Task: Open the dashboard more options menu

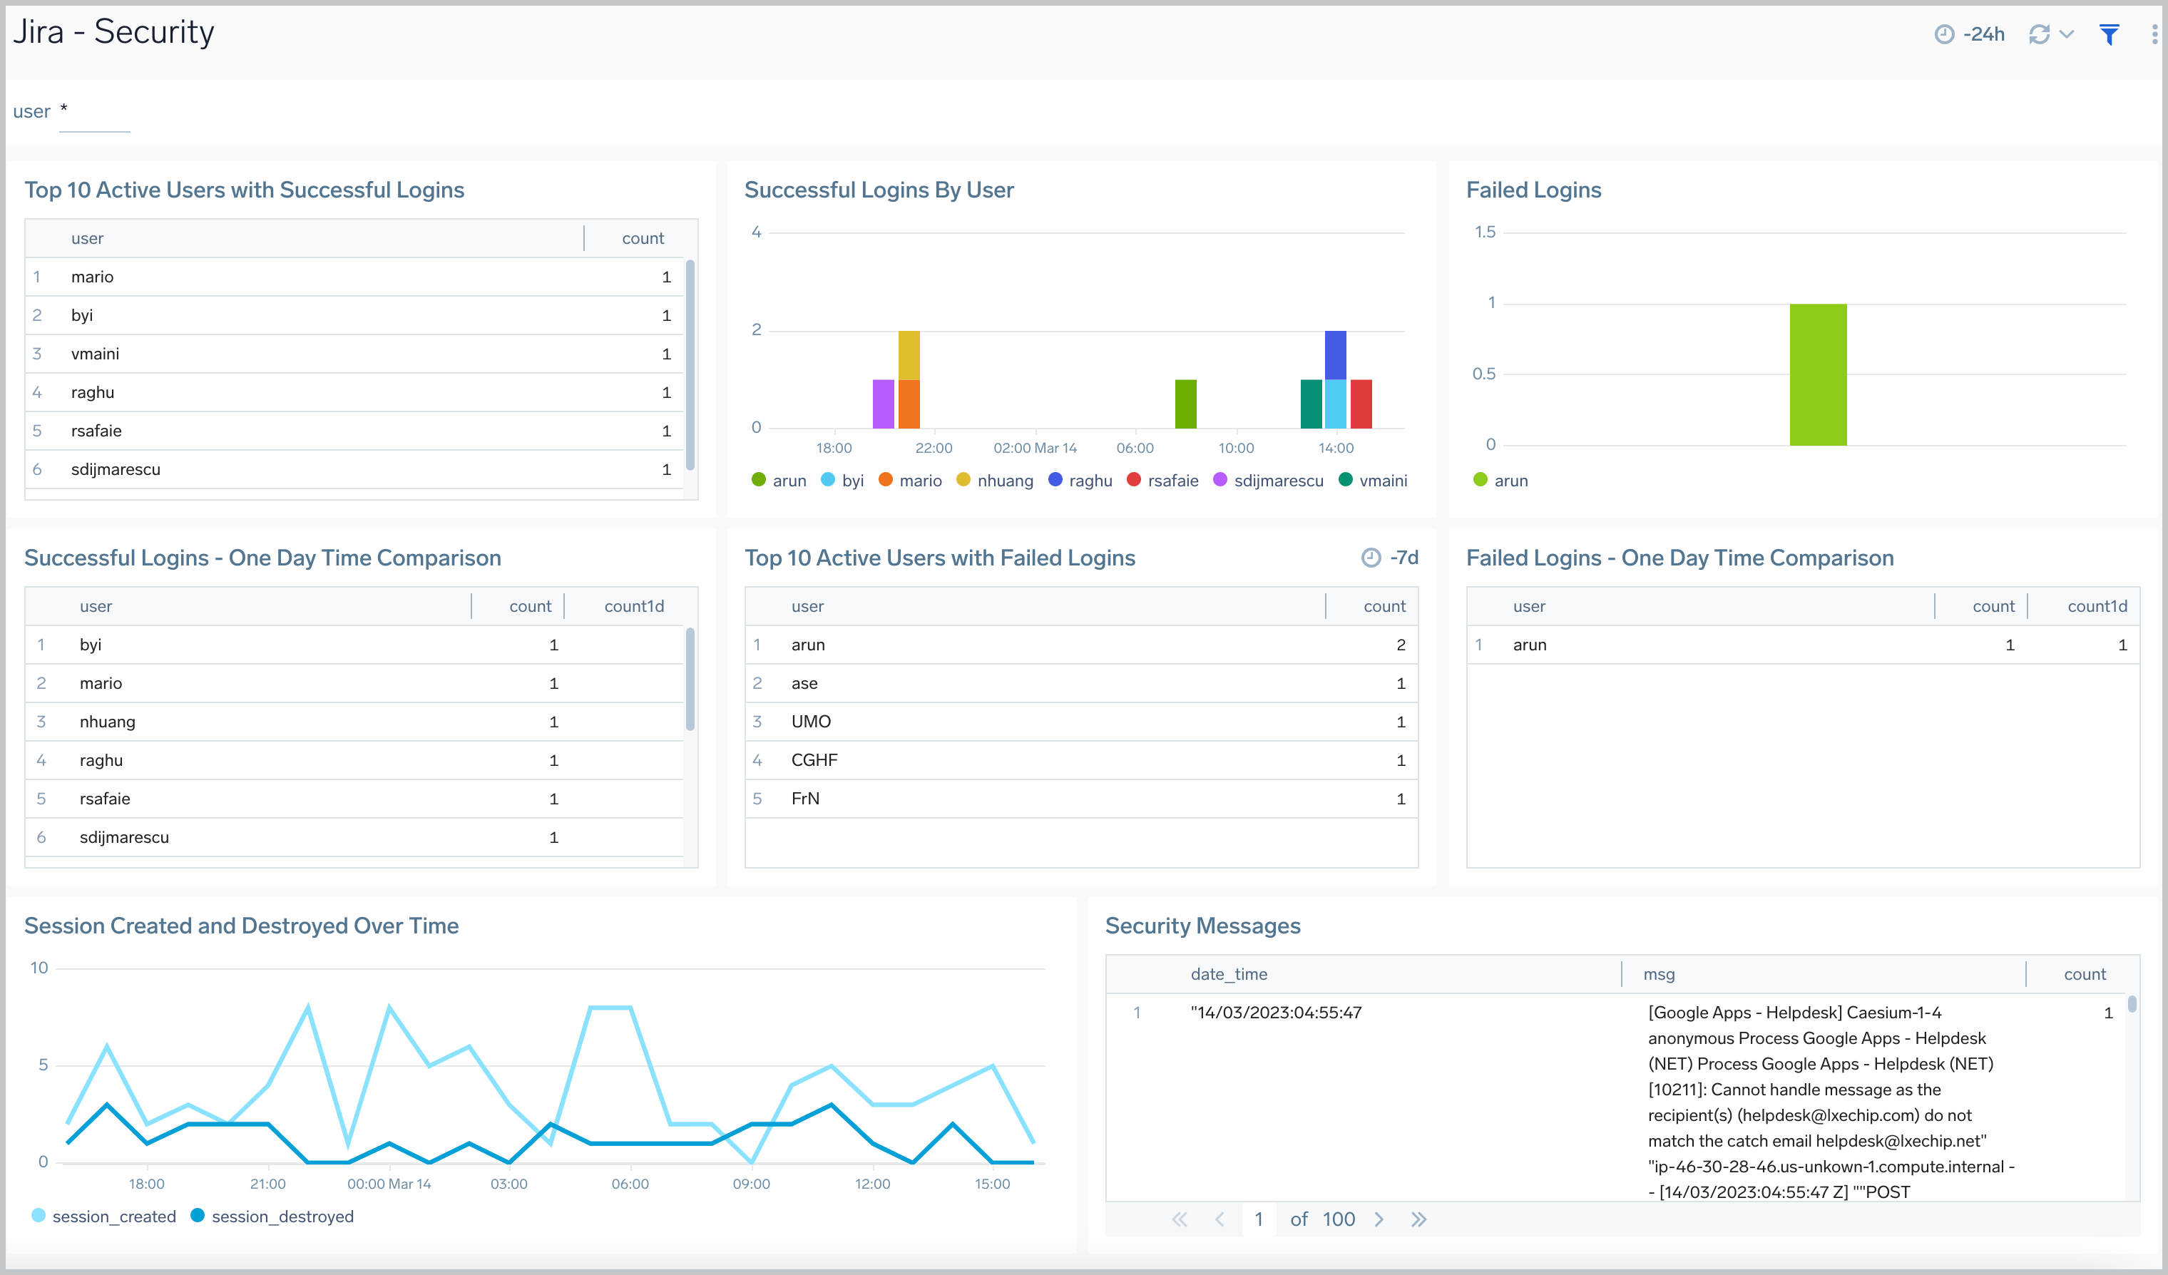Action: (2154, 34)
